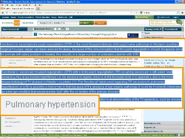Open Saved Searches (6)
Screen dimensions: 185x138
point(14,29)
